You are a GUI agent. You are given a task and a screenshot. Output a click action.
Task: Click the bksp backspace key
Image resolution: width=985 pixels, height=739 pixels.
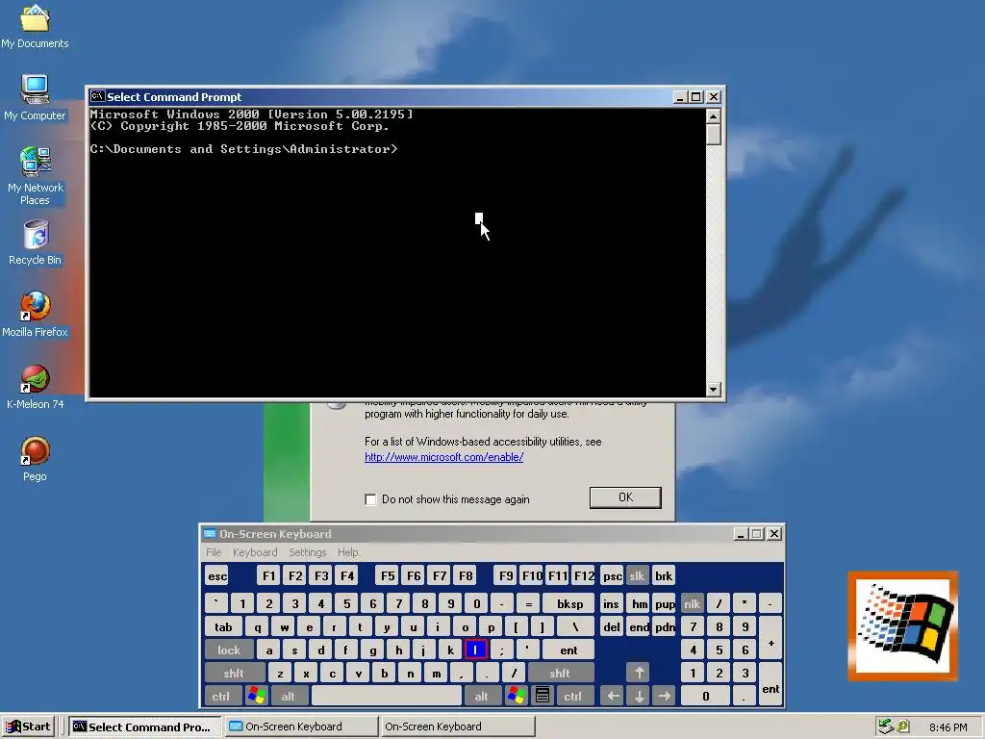(569, 603)
